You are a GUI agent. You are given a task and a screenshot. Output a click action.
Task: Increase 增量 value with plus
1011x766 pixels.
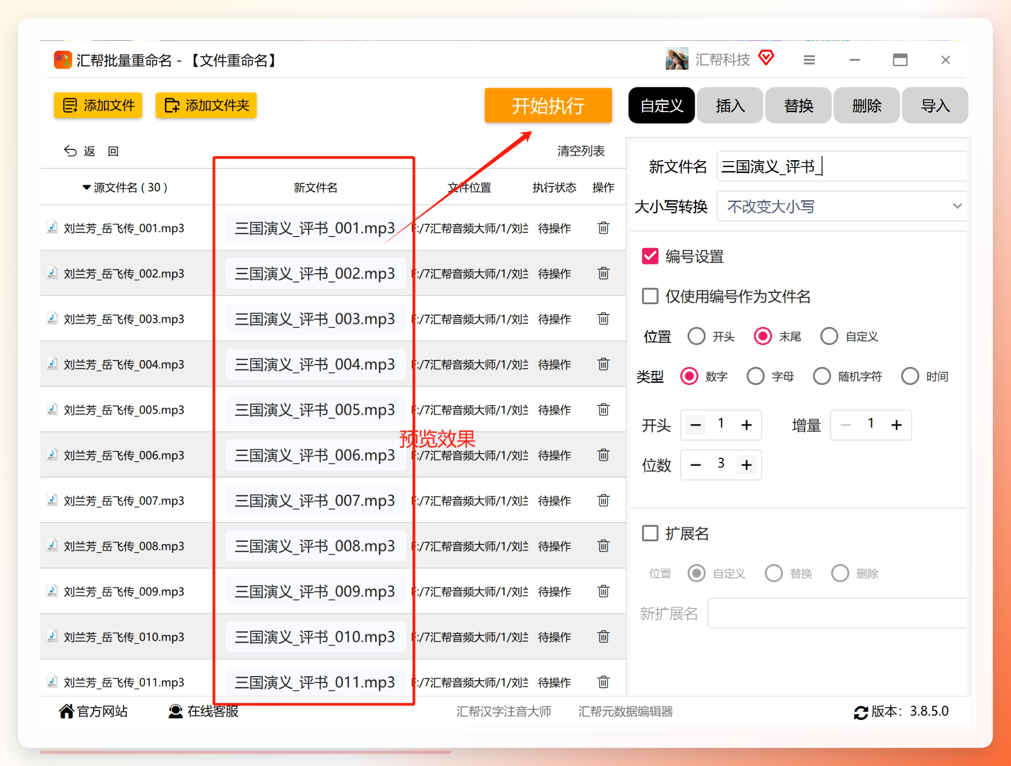(x=896, y=425)
